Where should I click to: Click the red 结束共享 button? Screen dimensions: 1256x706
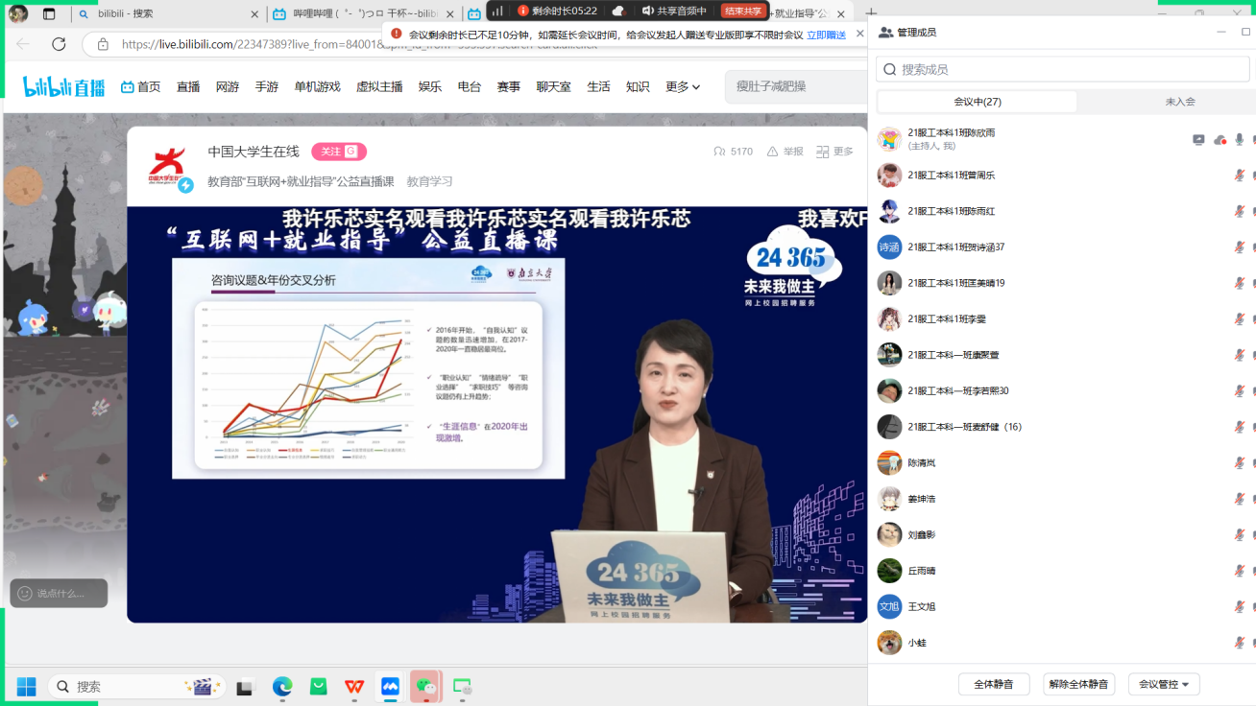pyautogui.click(x=743, y=11)
